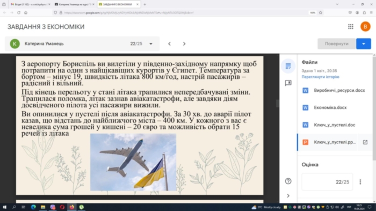Open Firefox from the taskbar
Screen dimensions: 376x211
pos(71,207)
